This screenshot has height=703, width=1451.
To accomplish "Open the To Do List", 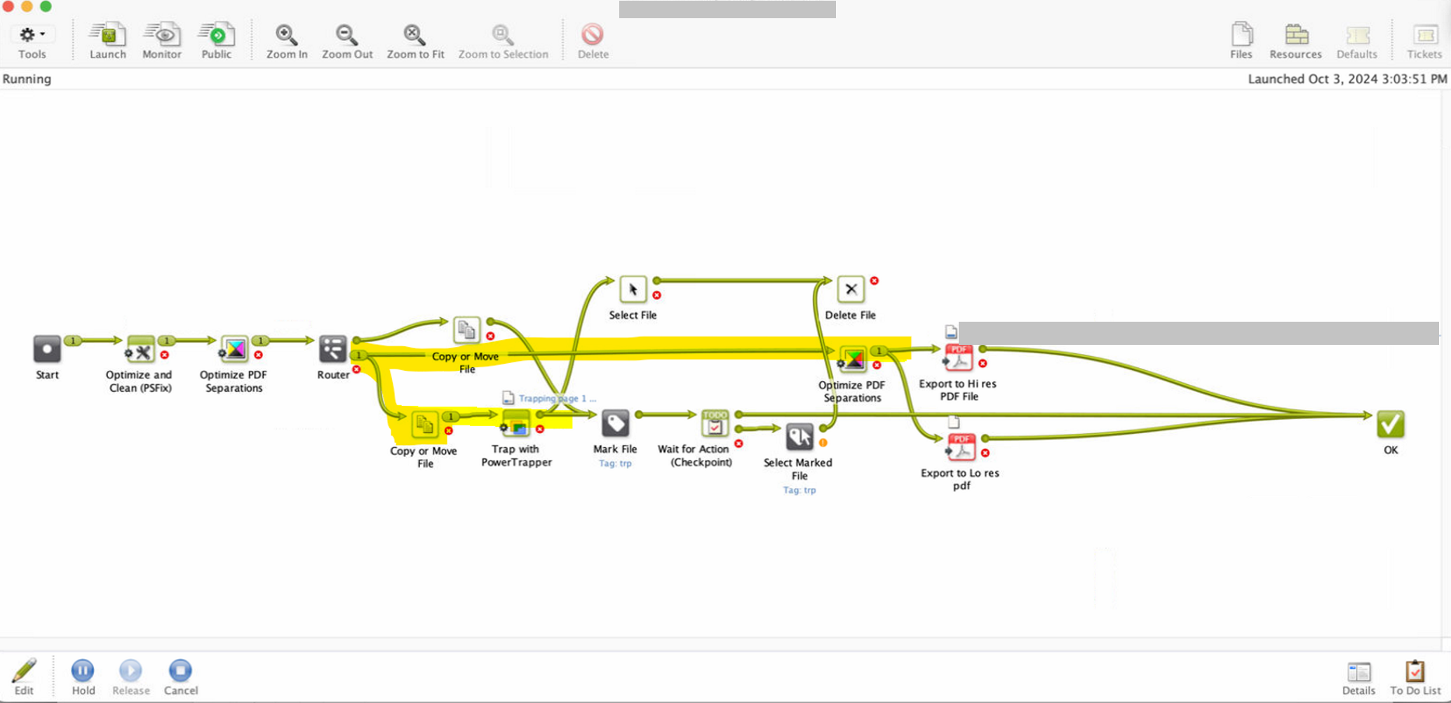I will click(1415, 672).
